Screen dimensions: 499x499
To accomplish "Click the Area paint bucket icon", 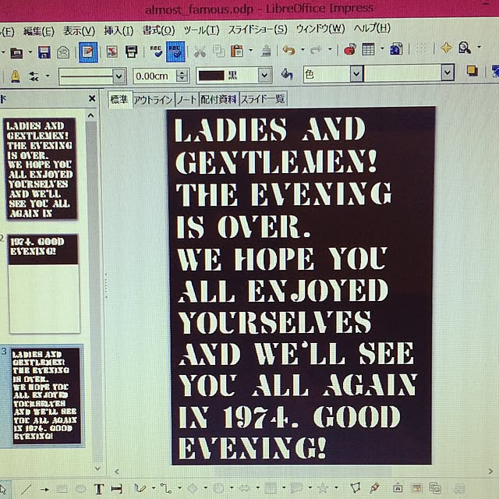I will click(x=287, y=75).
